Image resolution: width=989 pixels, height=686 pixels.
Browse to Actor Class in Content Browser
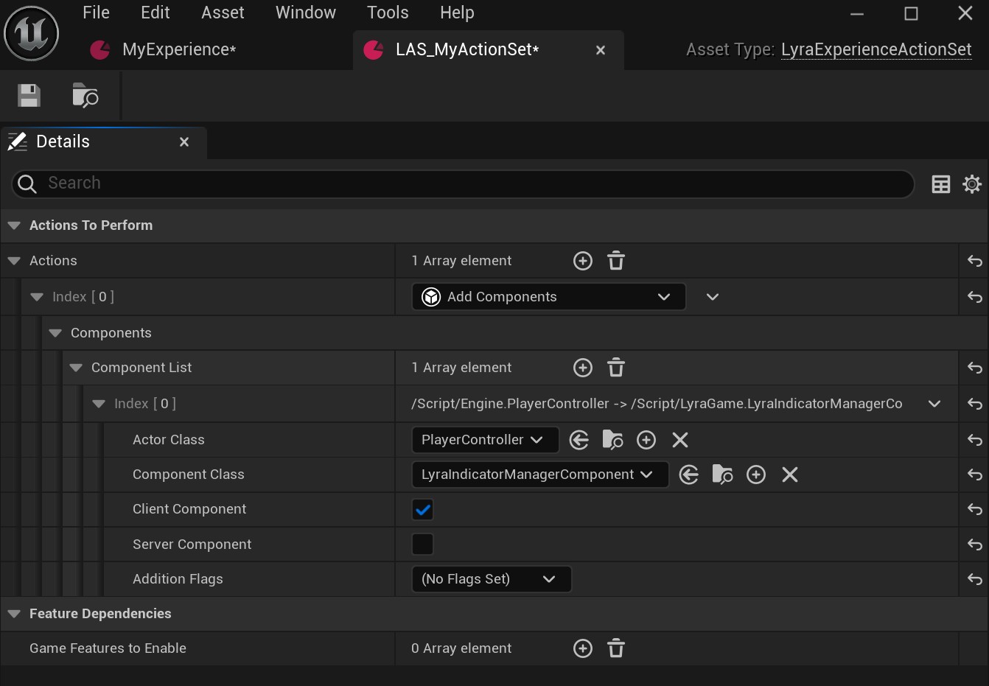click(612, 440)
